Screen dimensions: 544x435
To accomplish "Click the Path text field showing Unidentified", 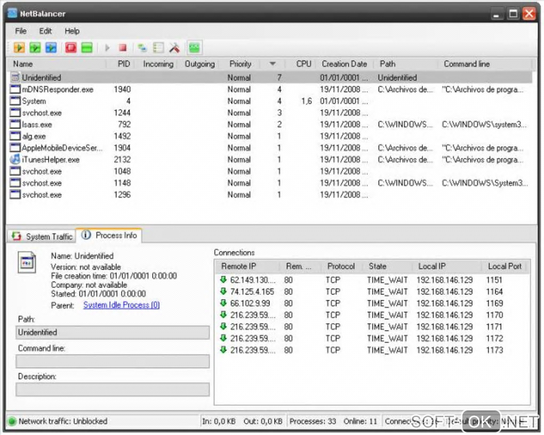I will pyautogui.click(x=113, y=332).
